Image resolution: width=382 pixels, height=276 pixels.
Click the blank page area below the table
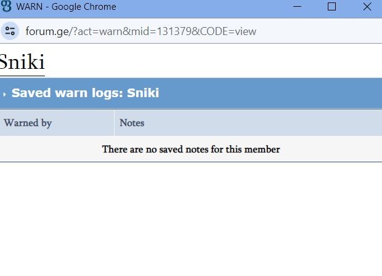(191, 221)
